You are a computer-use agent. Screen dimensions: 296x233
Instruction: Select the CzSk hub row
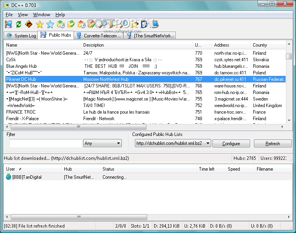coord(145,60)
